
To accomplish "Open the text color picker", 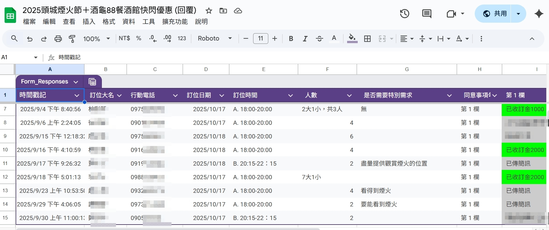I will [334, 38].
